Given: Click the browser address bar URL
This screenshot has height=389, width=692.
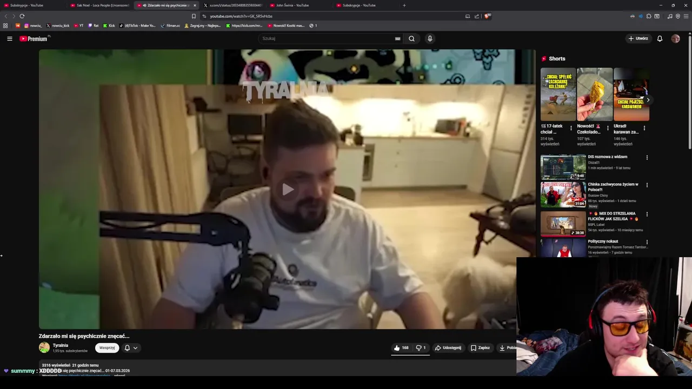Looking at the screenshot, I should click(x=241, y=16).
